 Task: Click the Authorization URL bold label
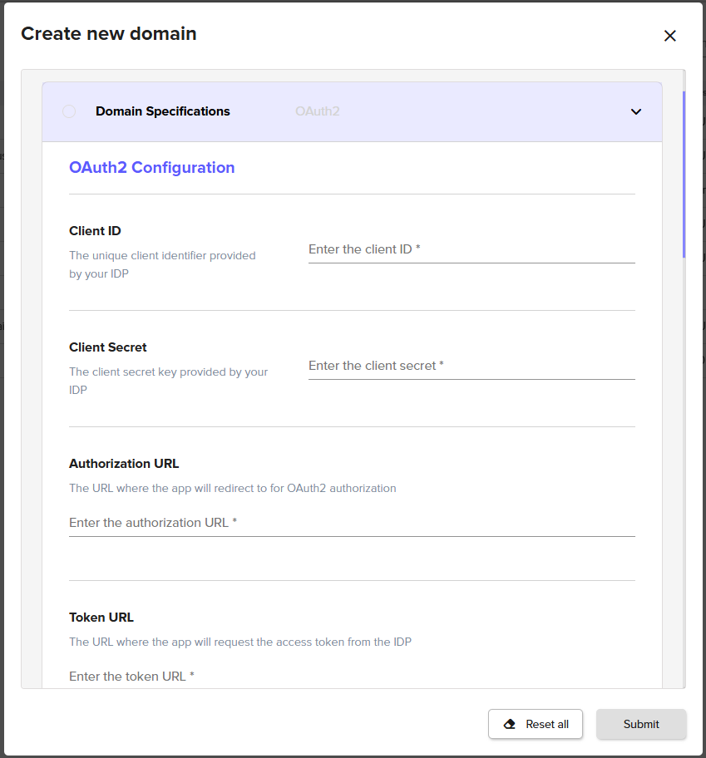tap(124, 464)
